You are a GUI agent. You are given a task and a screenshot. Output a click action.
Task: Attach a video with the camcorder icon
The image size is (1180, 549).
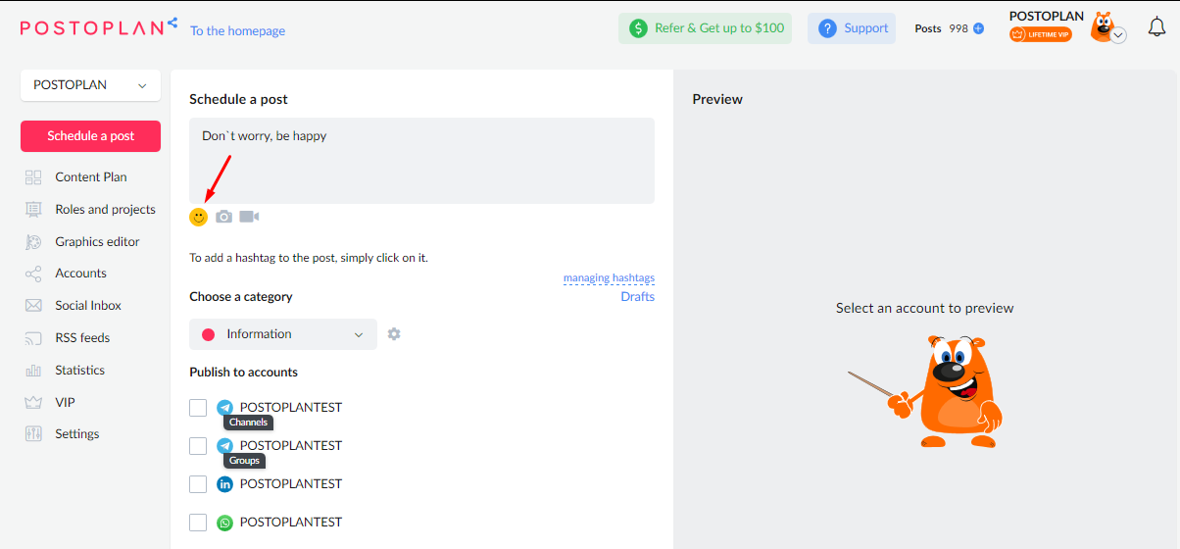(249, 217)
